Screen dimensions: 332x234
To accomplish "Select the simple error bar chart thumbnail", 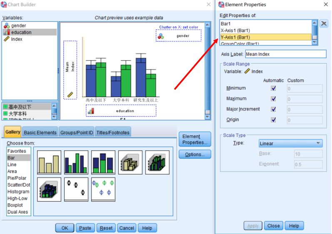I will 76,189.
